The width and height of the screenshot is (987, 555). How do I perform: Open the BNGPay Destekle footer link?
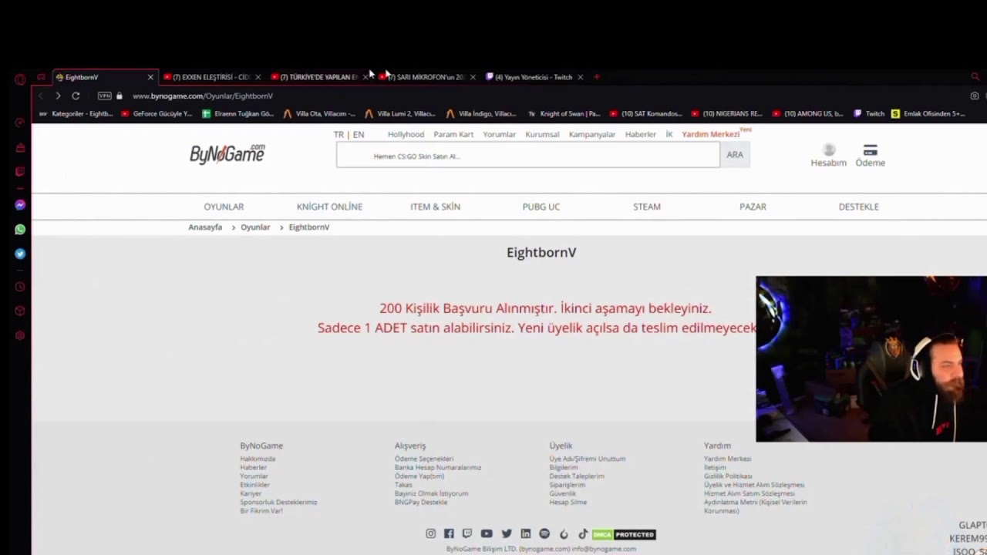point(421,503)
